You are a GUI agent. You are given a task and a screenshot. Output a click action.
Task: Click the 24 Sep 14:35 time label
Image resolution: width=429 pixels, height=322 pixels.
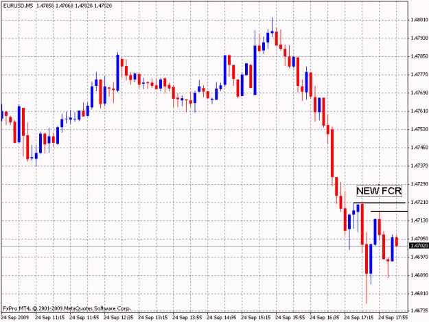click(x=221, y=318)
